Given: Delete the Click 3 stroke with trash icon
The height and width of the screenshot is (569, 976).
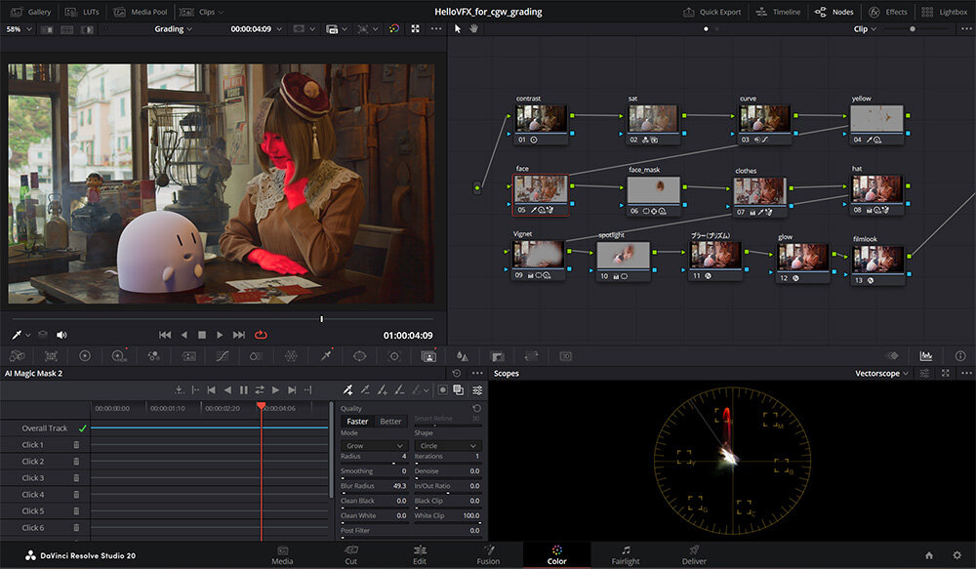Looking at the screenshot, I should click(76, 478).
